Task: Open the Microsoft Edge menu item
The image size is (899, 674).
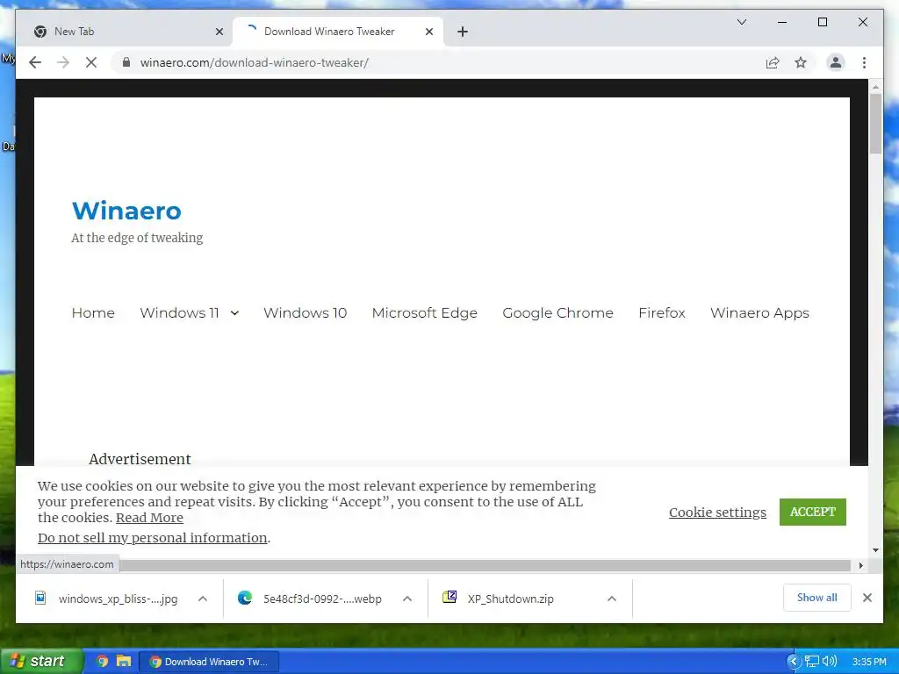Action: [x=425, y=313]
